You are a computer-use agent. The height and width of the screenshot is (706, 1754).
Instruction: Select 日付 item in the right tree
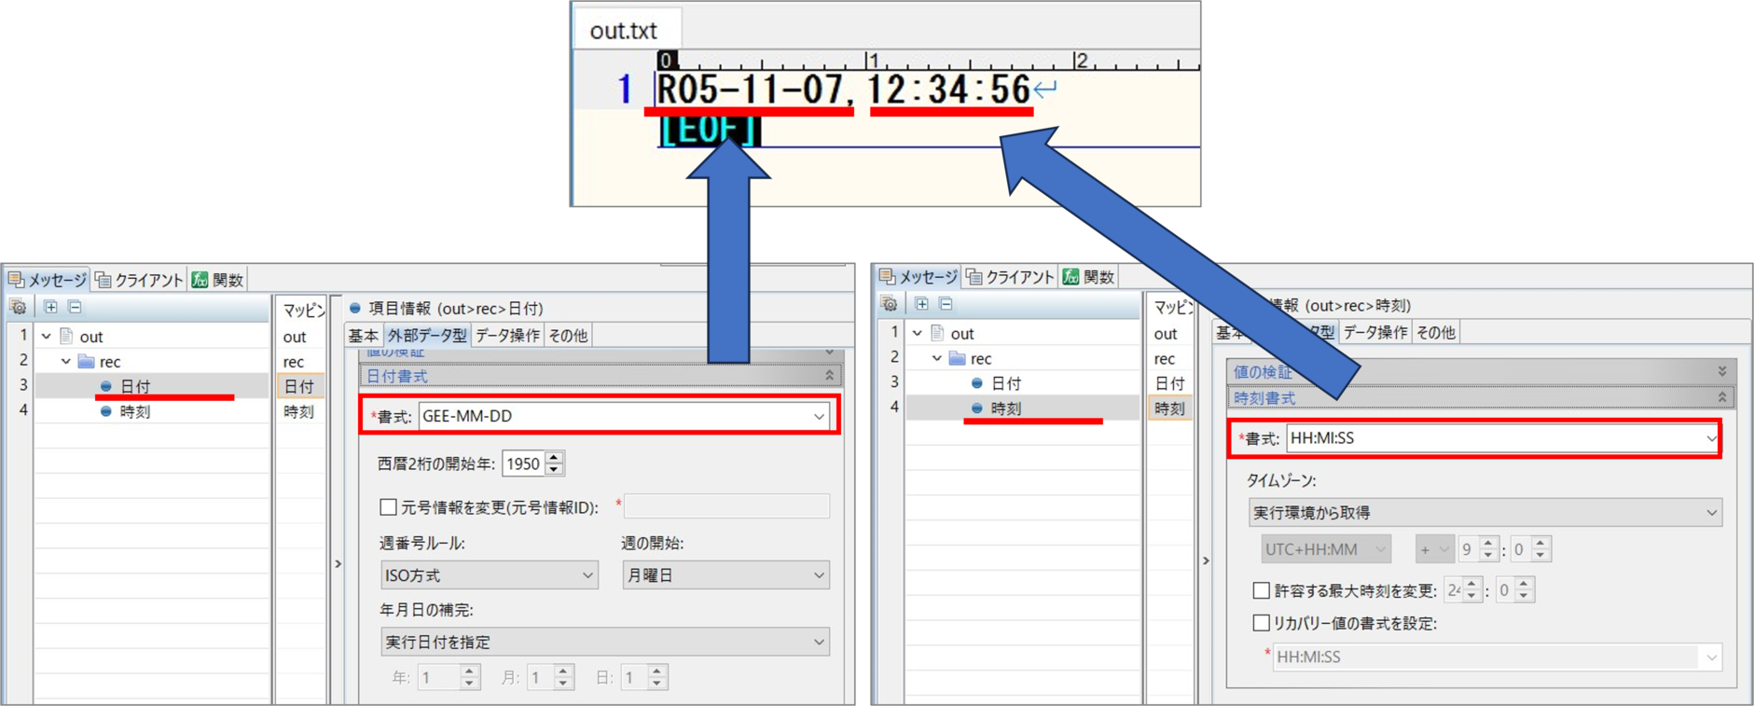[1005, 383]
